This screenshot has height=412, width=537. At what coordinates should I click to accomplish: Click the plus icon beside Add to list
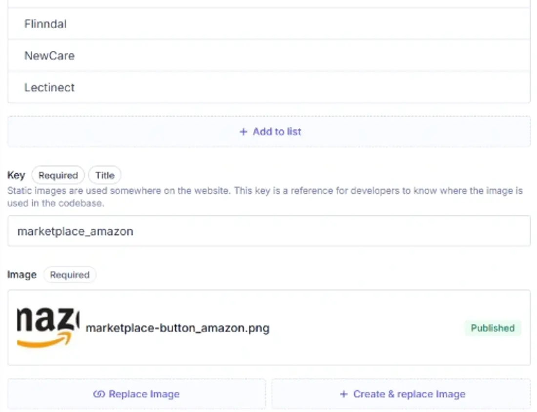[243, 131]
